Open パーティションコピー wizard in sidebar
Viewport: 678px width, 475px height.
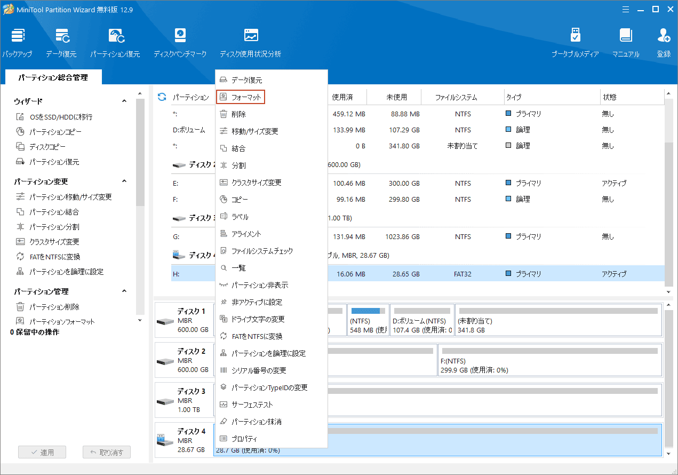point(49,132)
